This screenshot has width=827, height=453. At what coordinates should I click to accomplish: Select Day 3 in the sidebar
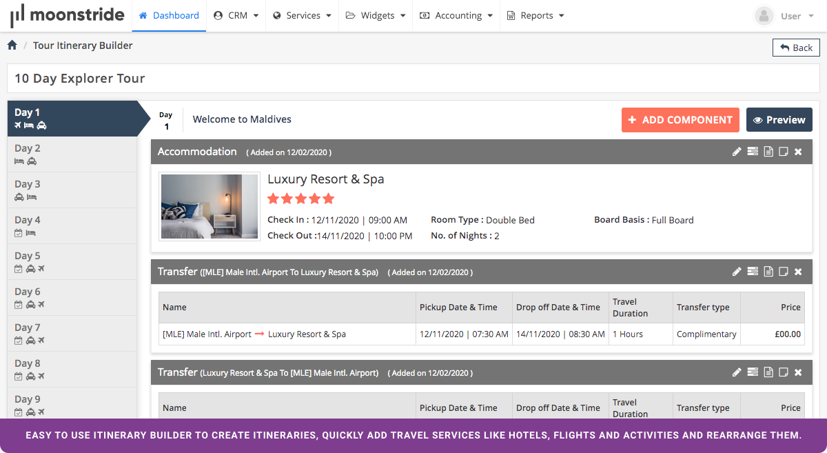72,190
